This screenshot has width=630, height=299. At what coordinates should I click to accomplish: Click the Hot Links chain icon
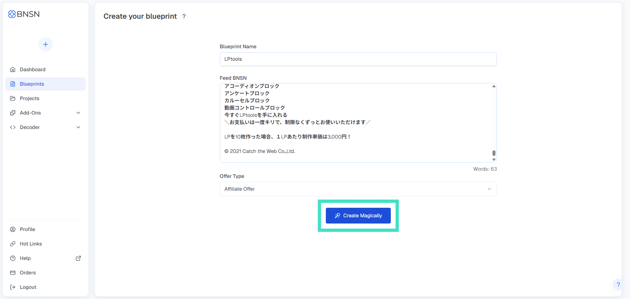[13, 244]
